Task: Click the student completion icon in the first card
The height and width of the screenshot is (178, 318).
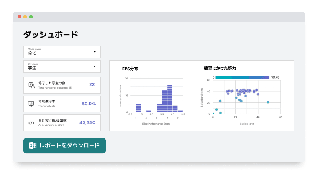Action: point(31,85)
